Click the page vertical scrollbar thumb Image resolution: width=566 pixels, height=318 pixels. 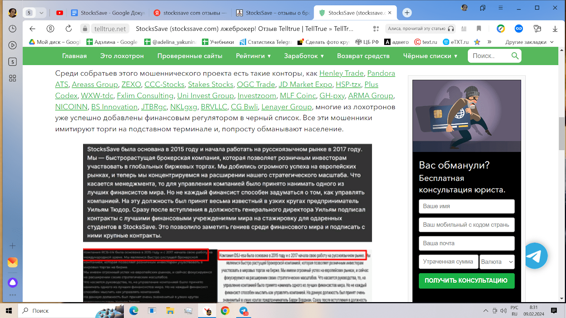(x=561, y=134)
